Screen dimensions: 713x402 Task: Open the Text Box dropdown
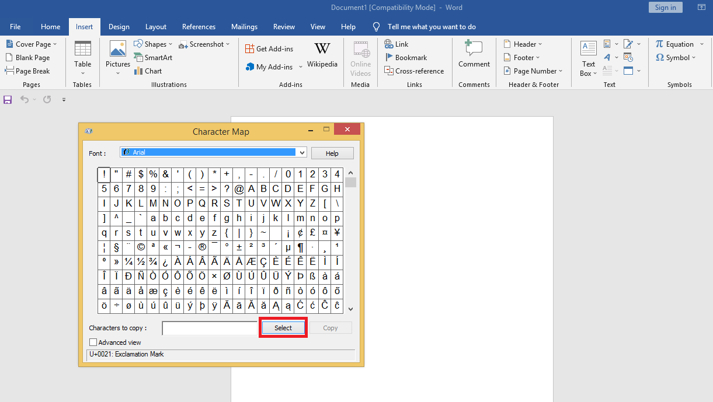[589, 58]
